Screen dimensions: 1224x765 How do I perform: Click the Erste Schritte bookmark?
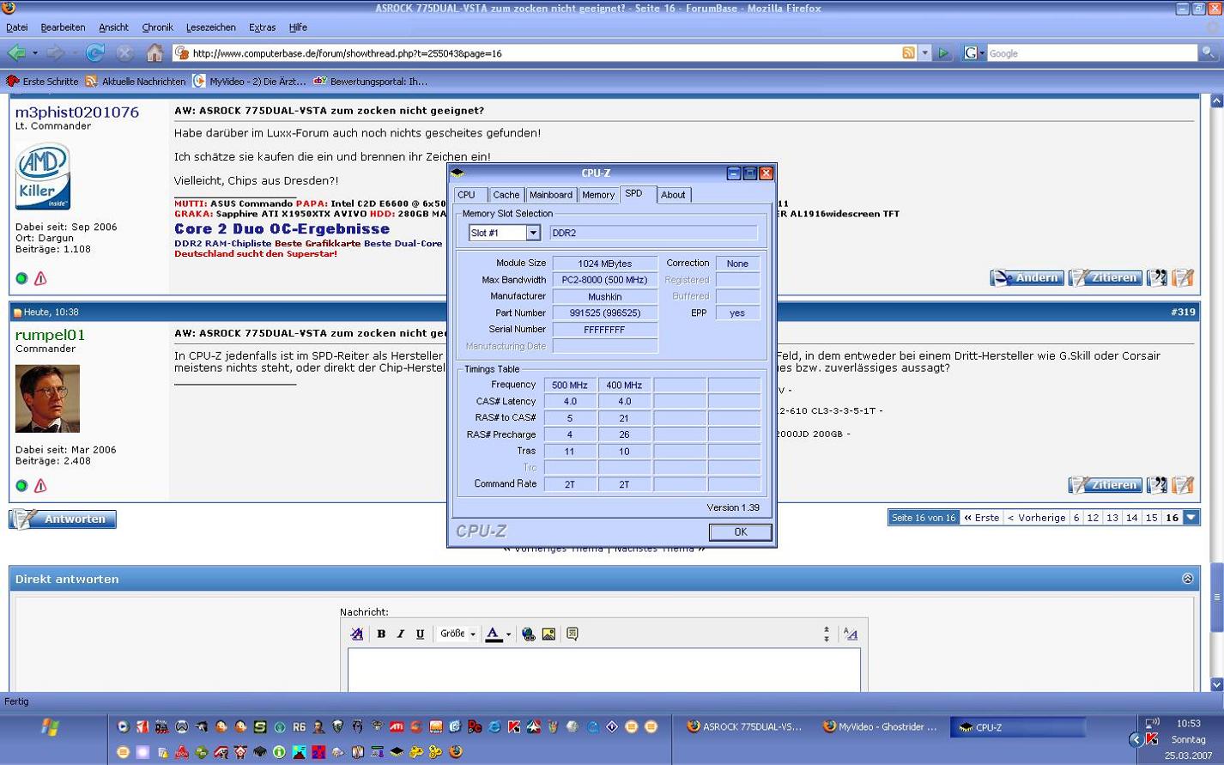click(x=42, y=82)
